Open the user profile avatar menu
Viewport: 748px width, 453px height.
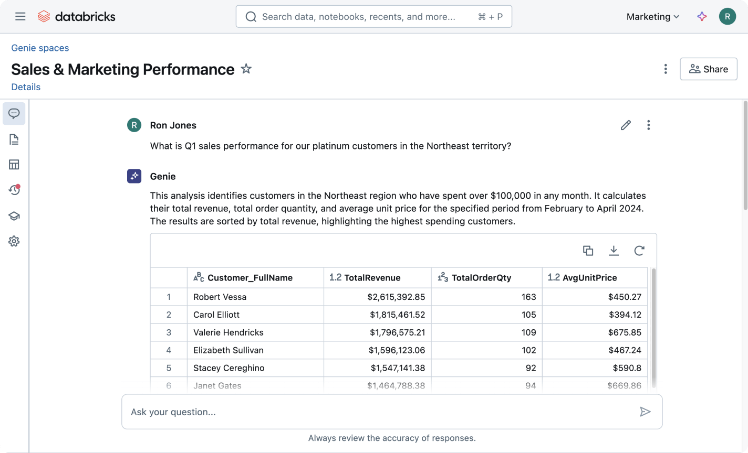pos(727,17)
